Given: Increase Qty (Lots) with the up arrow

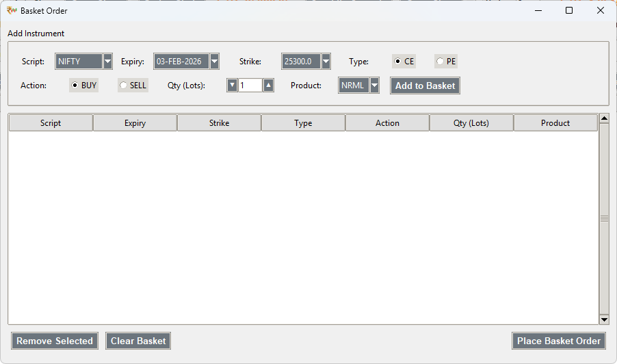Looking at the screenshot, I should tap(268, 86).
